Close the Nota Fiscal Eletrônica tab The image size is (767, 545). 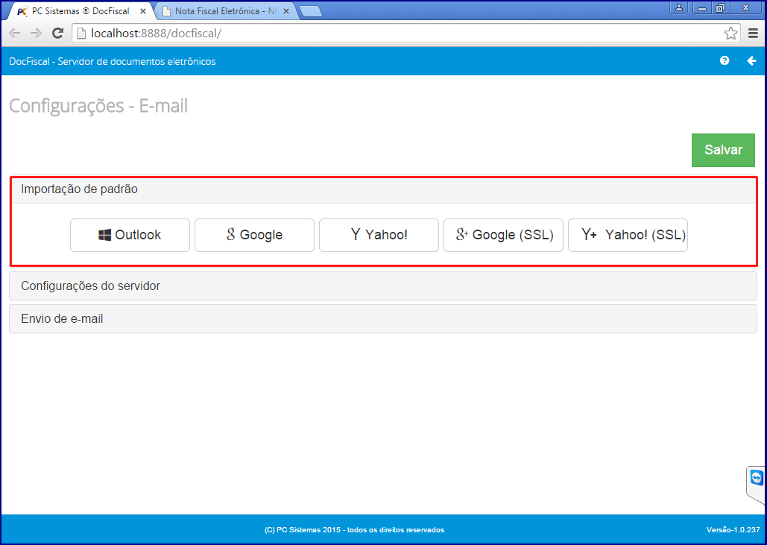point(286,10)
